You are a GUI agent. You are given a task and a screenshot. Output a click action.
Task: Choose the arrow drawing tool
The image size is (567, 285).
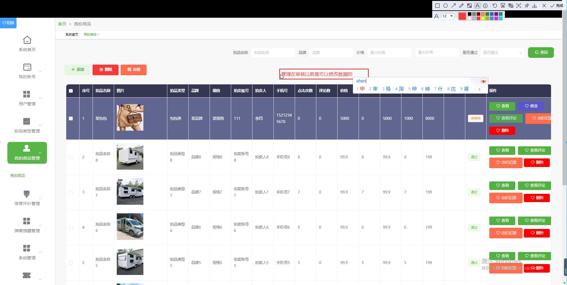click(x=453, y=6)
